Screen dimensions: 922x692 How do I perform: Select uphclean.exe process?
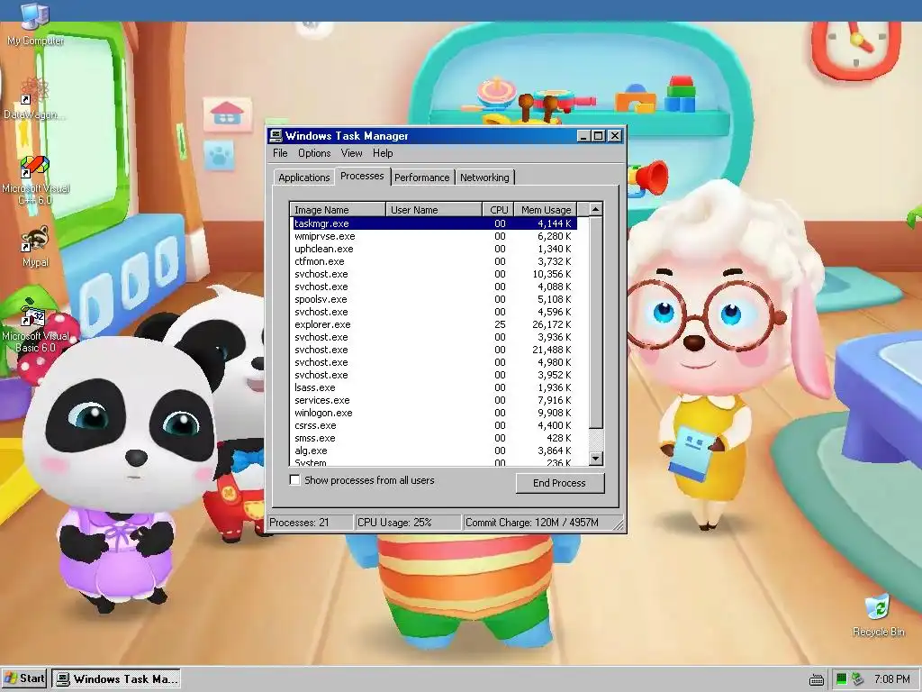click(434, 249)
